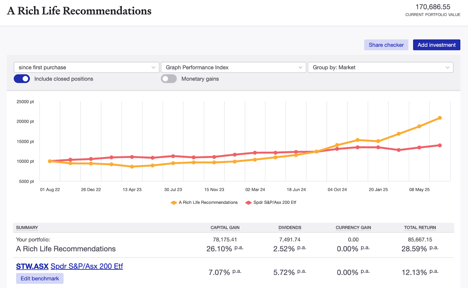This screenshot has width=468, height=288.
Task: Click the 18 Jun 24 axis date label
Action: click(x=296, y=190)
